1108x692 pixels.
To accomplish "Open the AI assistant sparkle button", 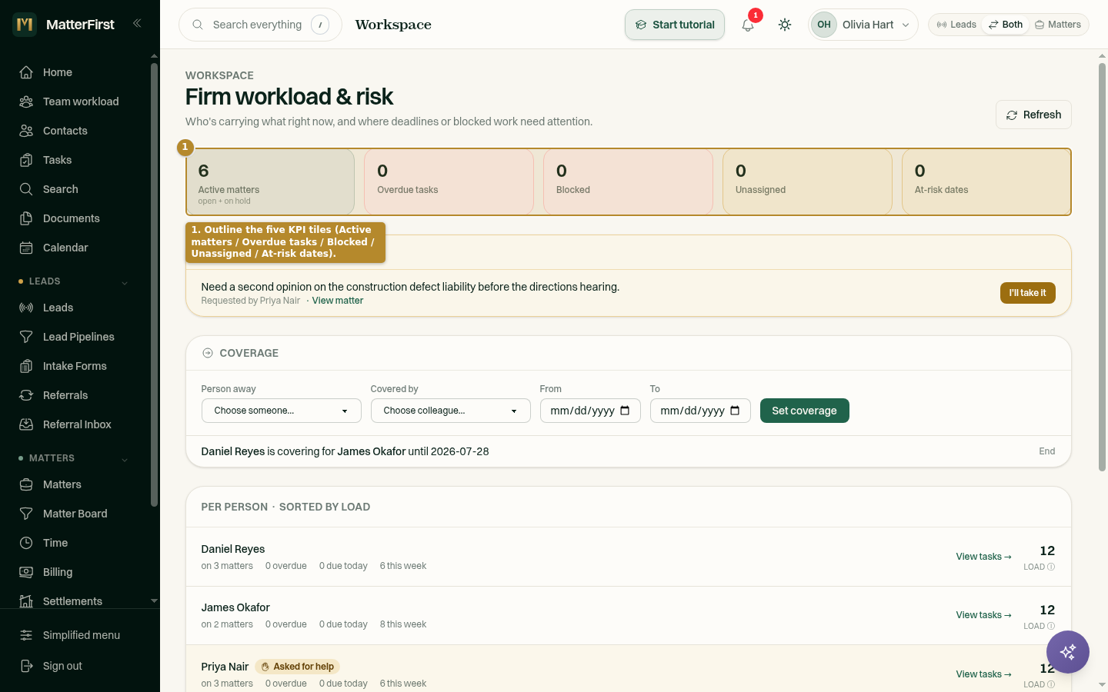I will tap(1068, 652).
